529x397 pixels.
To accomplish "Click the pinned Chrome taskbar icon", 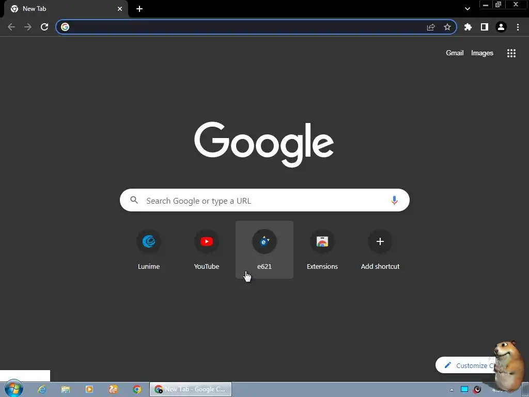I will [137, 389].
